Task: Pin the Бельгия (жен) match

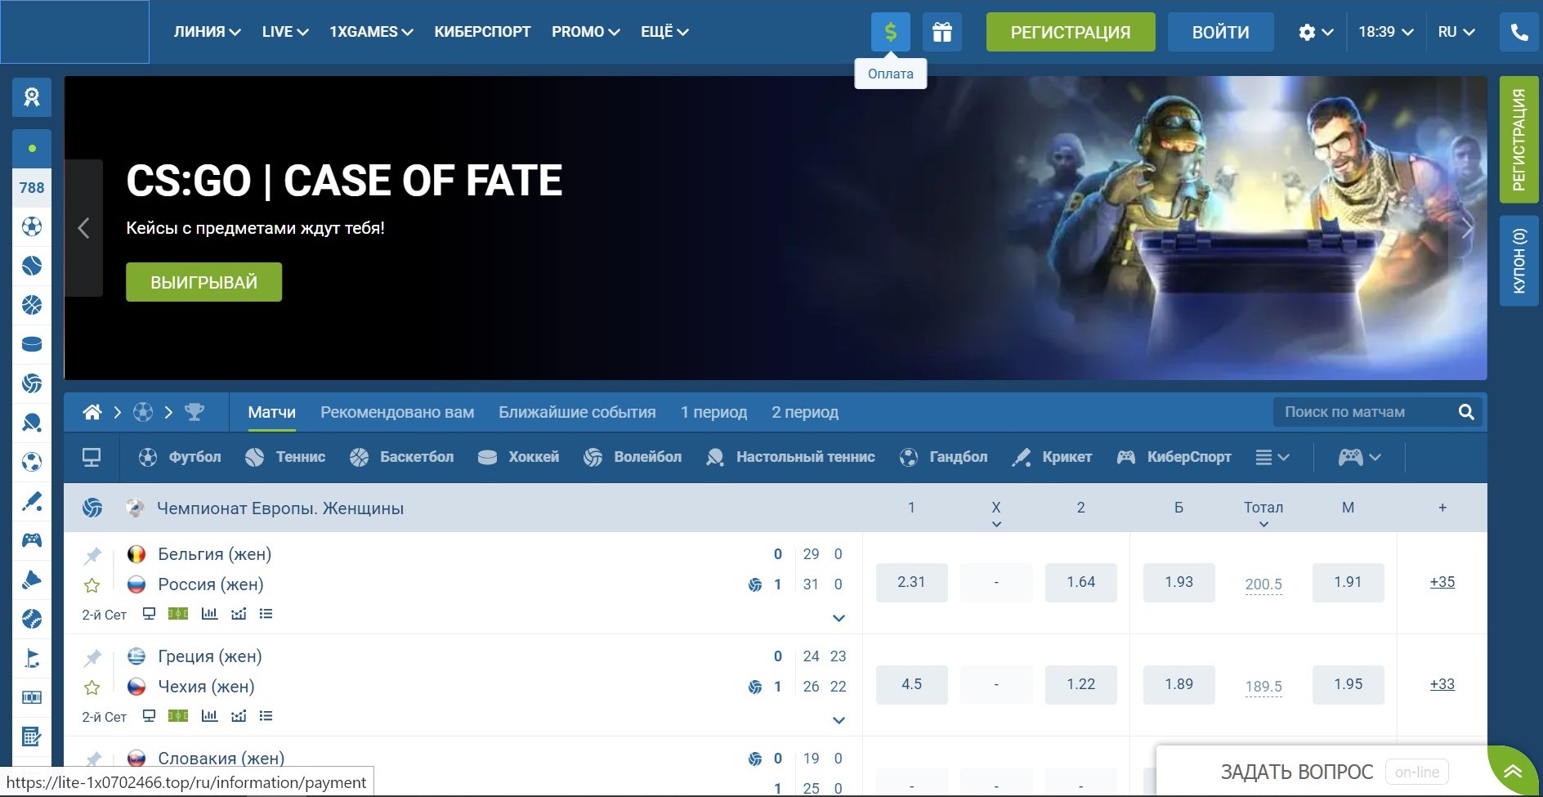Action: [x=92, y=556]
